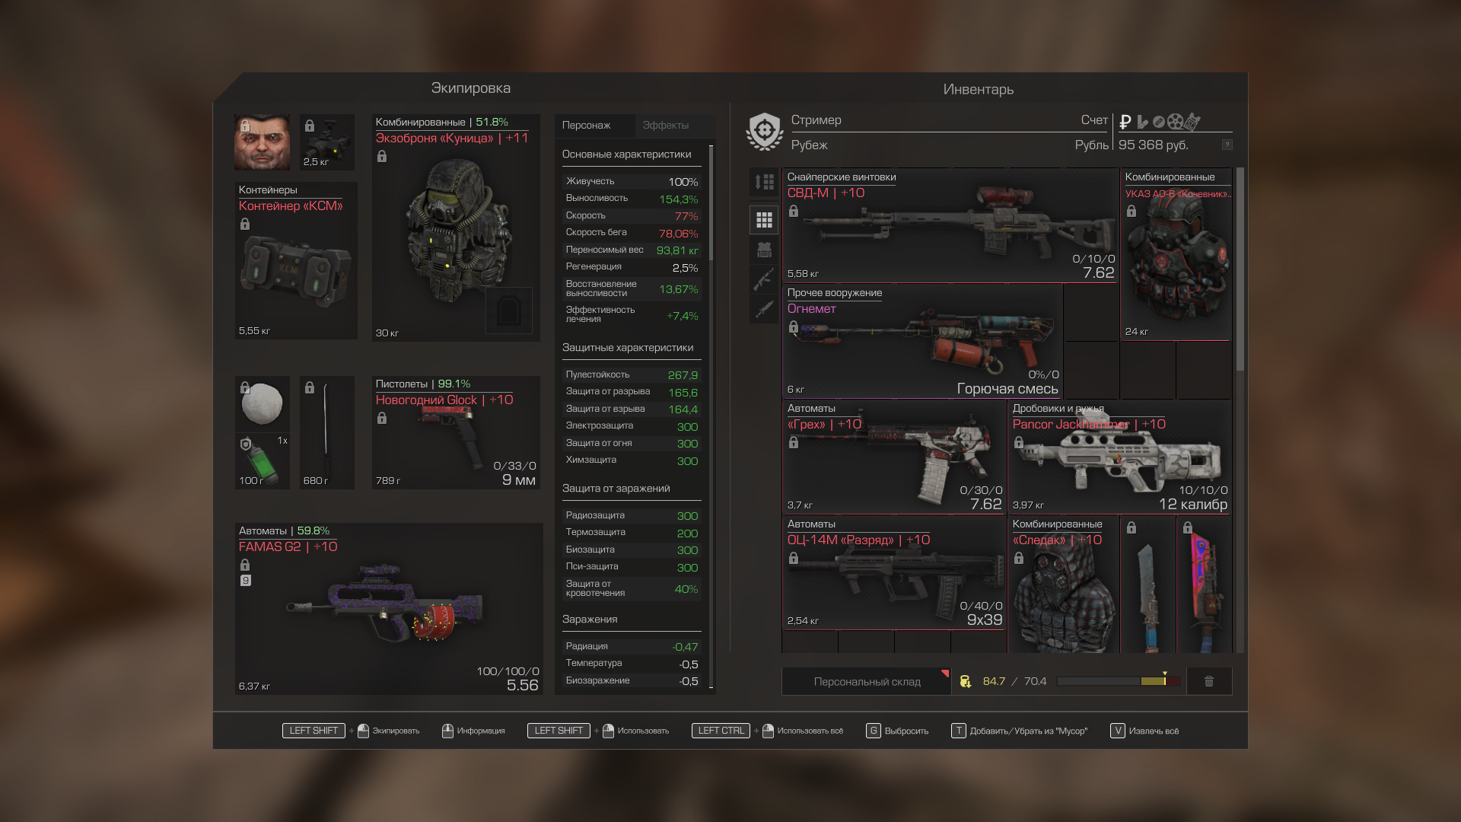Select the ruble currency icon
1461x822 pixels.
(1125, 122)
